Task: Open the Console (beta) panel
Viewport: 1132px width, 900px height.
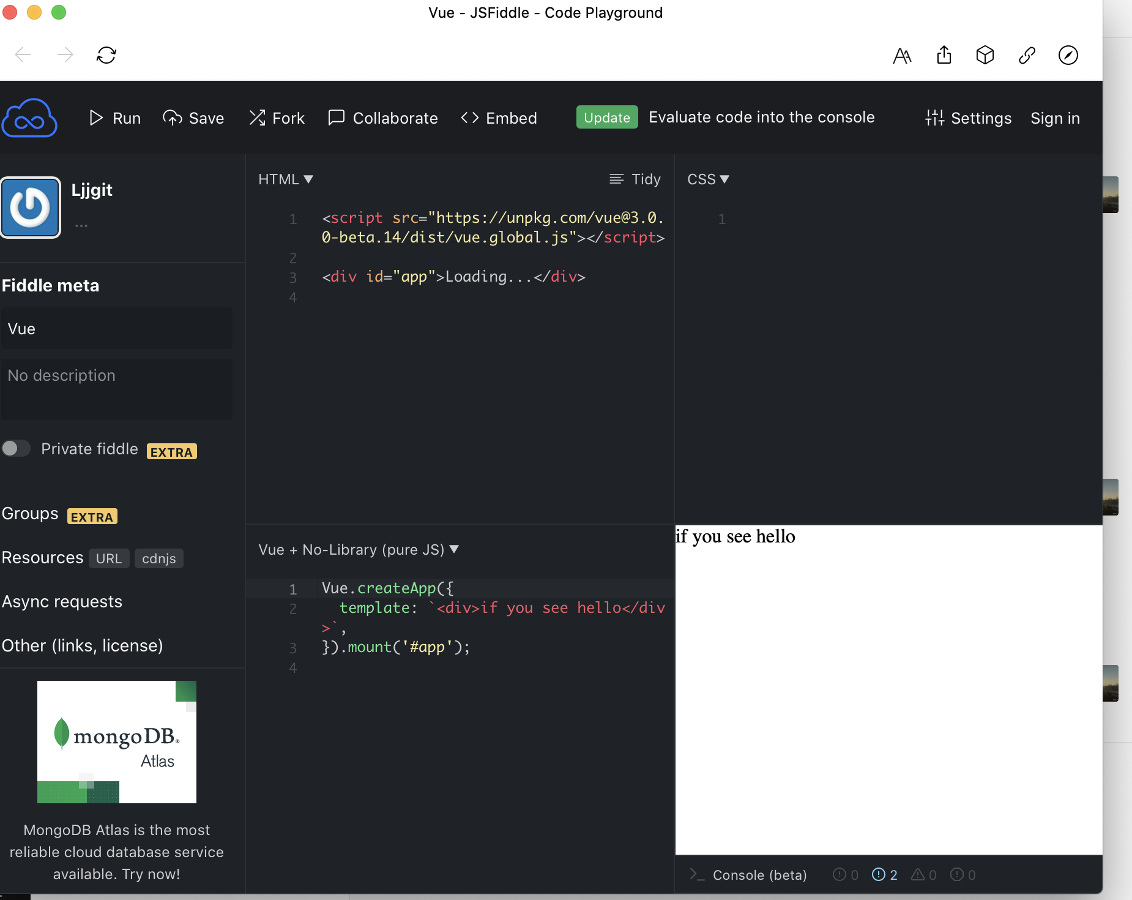Action: pyautogui.click(x=748, y=875)
